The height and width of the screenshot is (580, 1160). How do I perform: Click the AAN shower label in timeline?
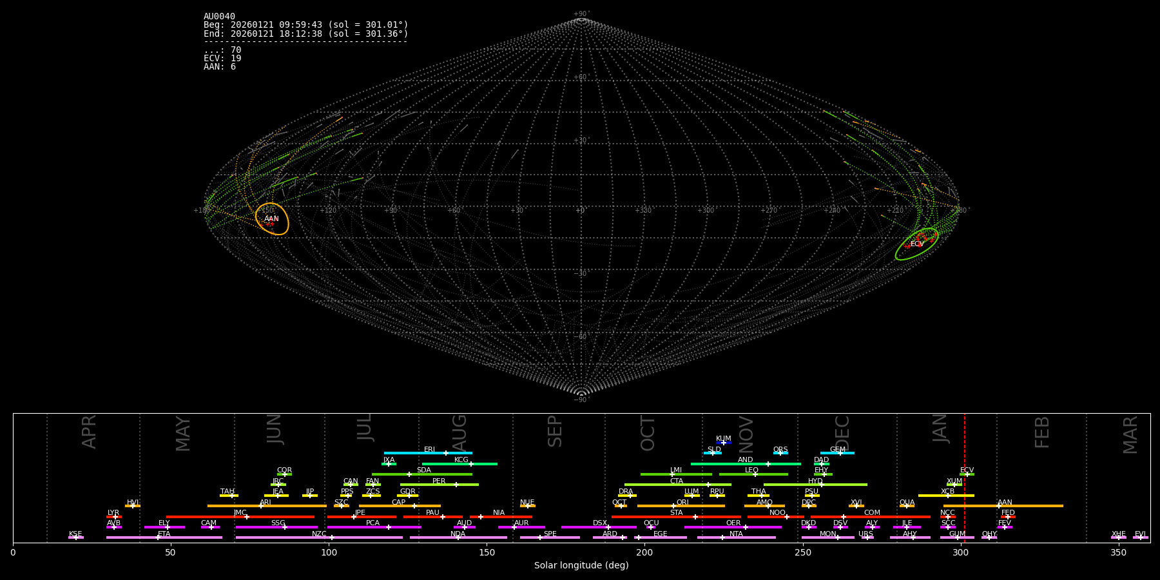tap(1005, 503)
